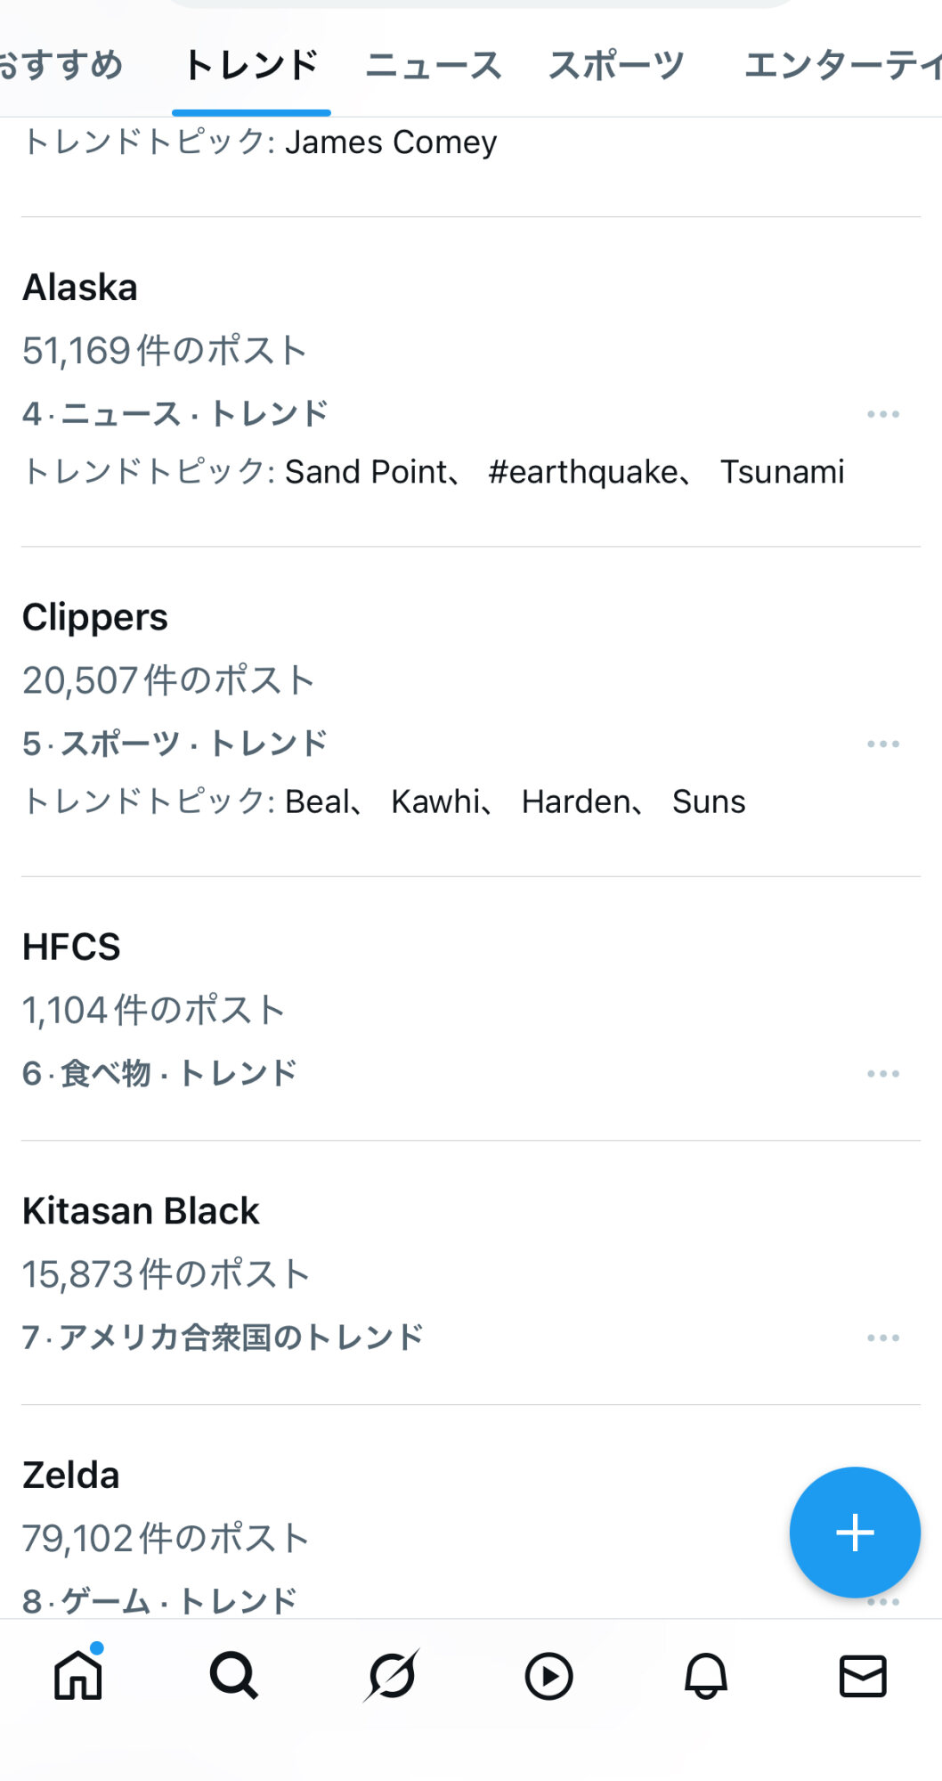Open the Home tab icon
This screenshot has width=942, height=1781.
[78, 1676]
